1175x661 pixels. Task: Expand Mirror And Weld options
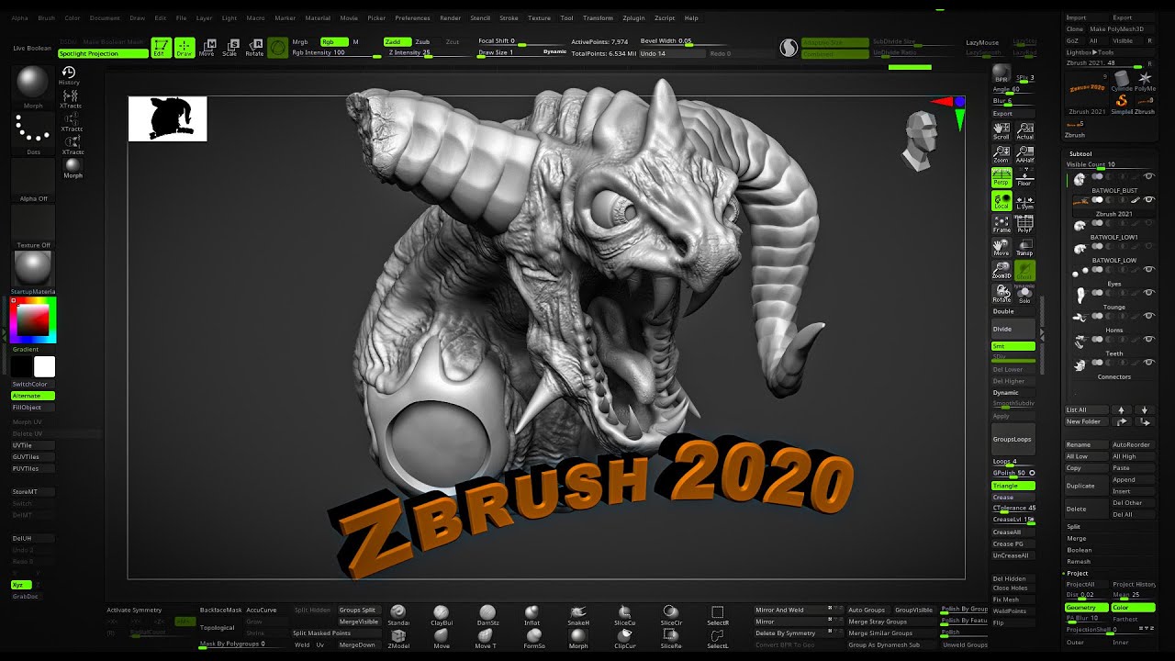tap(798, 610)
